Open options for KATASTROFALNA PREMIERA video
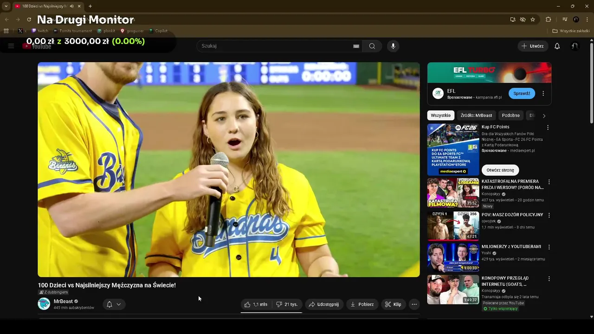Screen dimensions: 594x334 pyautogui.click(x=549, y=182)
